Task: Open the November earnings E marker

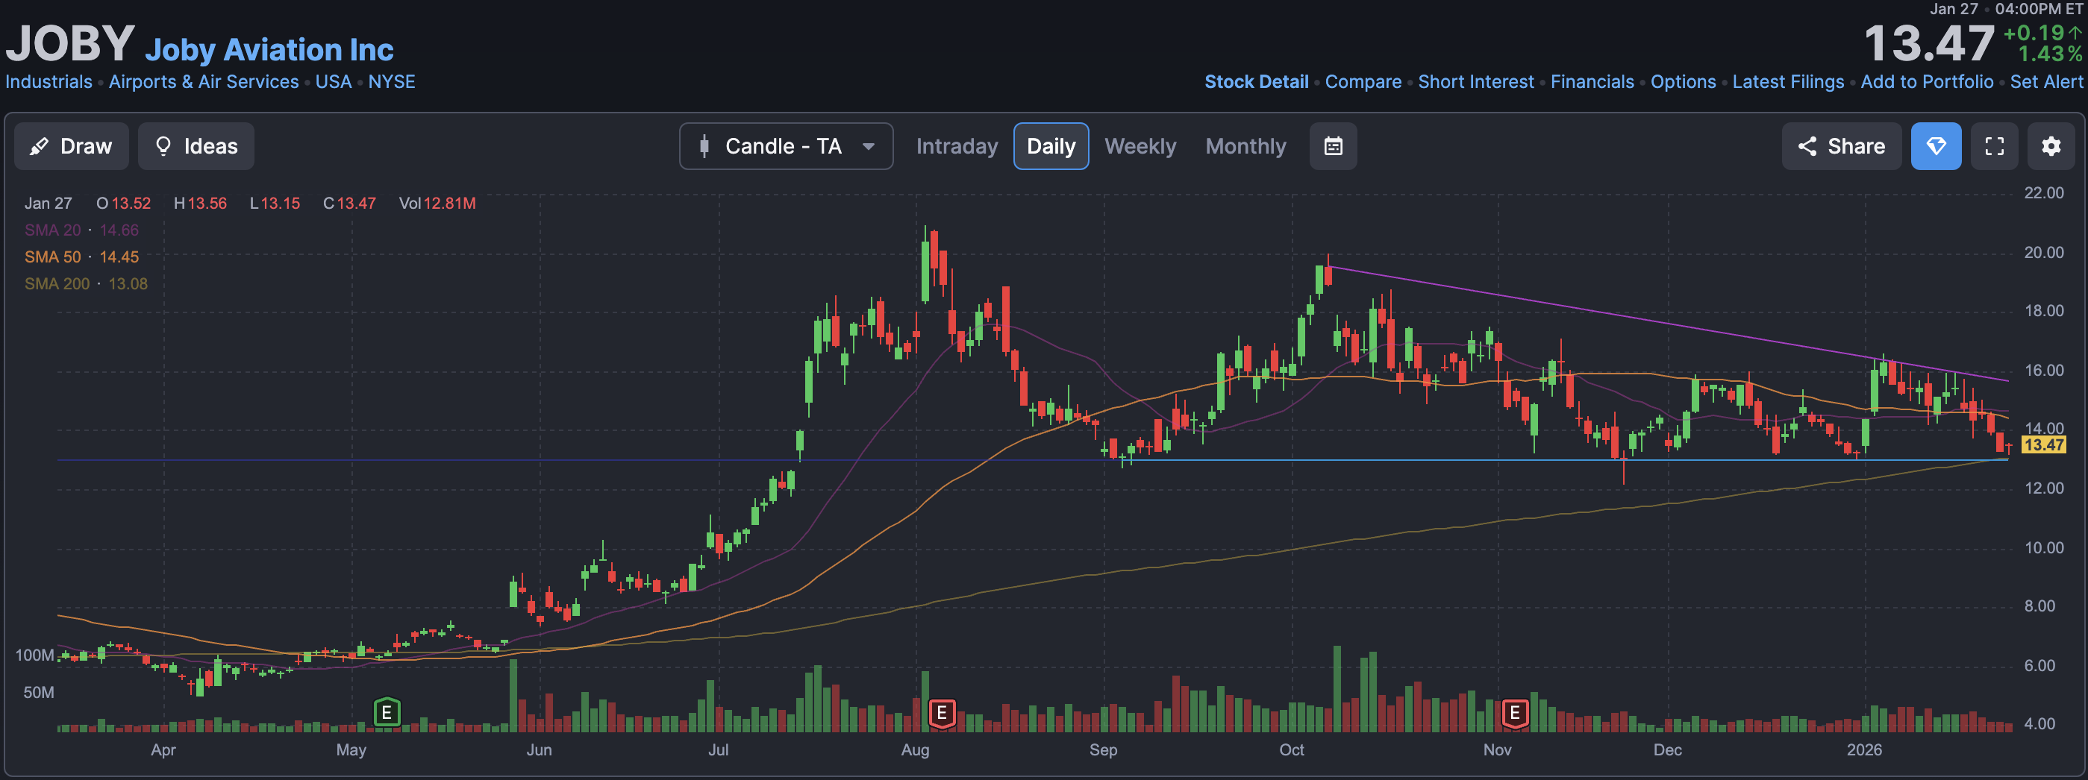Action: (x=1514, y=713)
